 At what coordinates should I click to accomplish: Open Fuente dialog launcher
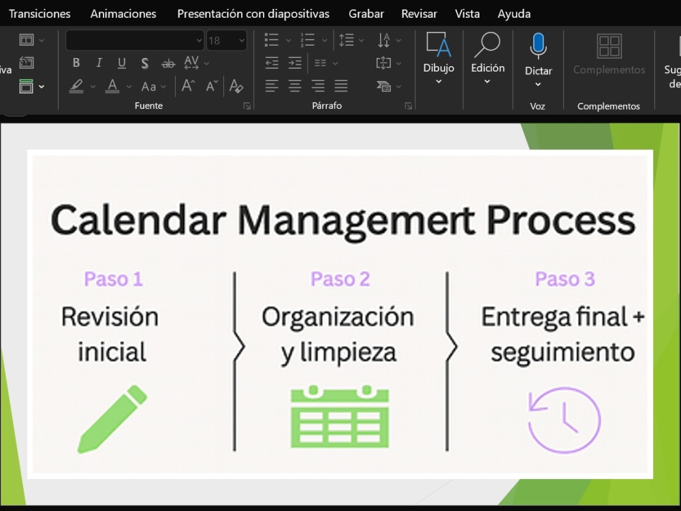click(247, 106)
